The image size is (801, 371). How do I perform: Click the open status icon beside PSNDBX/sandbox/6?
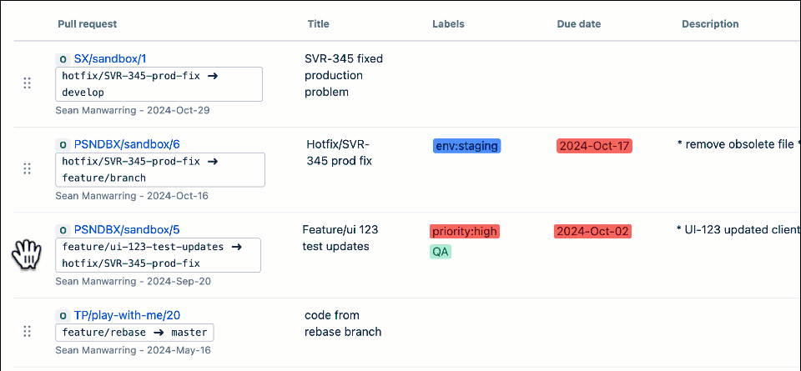[62, 144]
